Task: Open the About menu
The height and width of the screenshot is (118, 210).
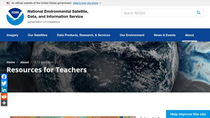Action: pos(189,35)
